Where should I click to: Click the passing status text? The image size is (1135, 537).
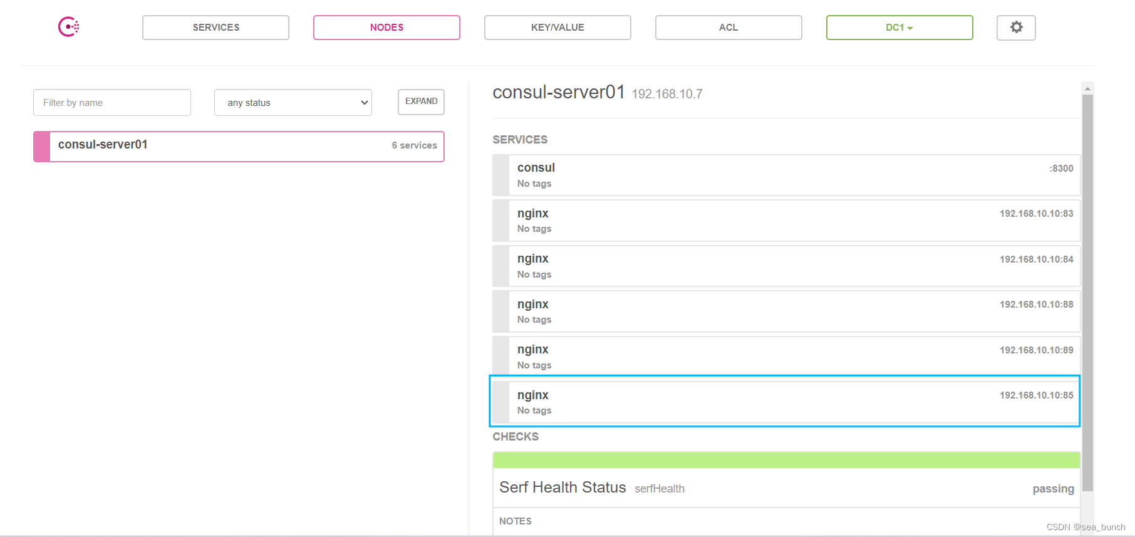pos(1053,489)
